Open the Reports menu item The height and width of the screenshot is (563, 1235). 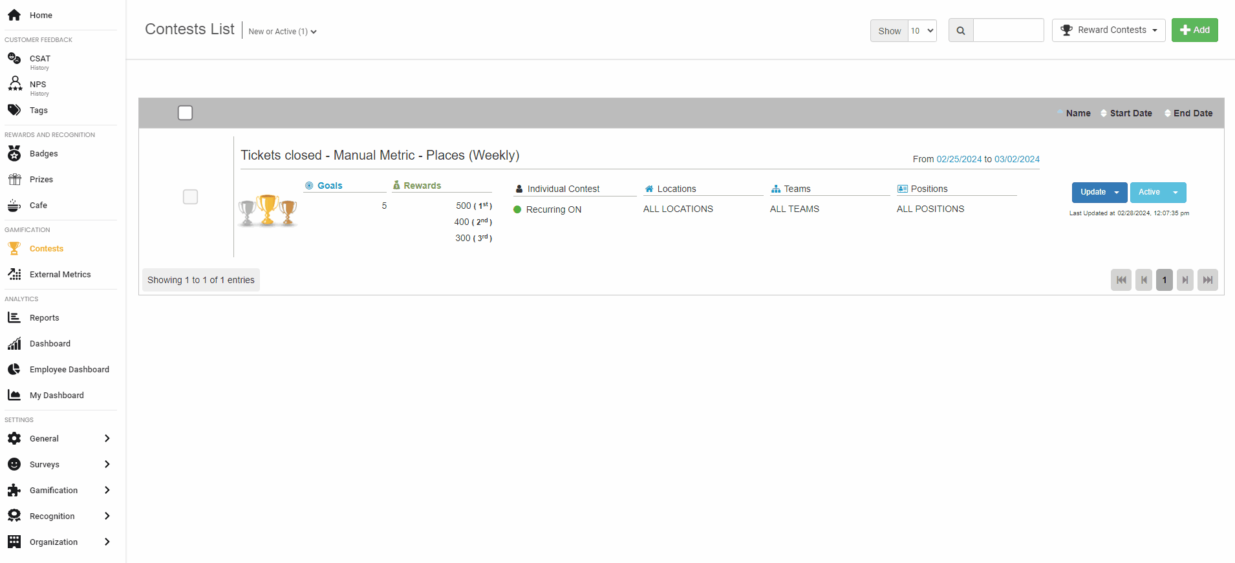[45, 317]
